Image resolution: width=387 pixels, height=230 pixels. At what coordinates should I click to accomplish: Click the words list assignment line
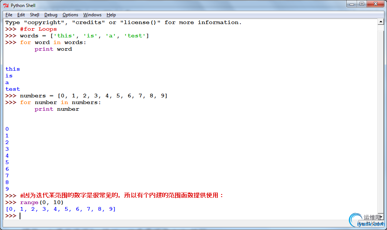click(84, 36)
